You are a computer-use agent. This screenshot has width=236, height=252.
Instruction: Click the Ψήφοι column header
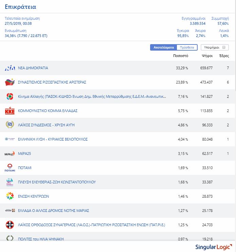(207, 56)
